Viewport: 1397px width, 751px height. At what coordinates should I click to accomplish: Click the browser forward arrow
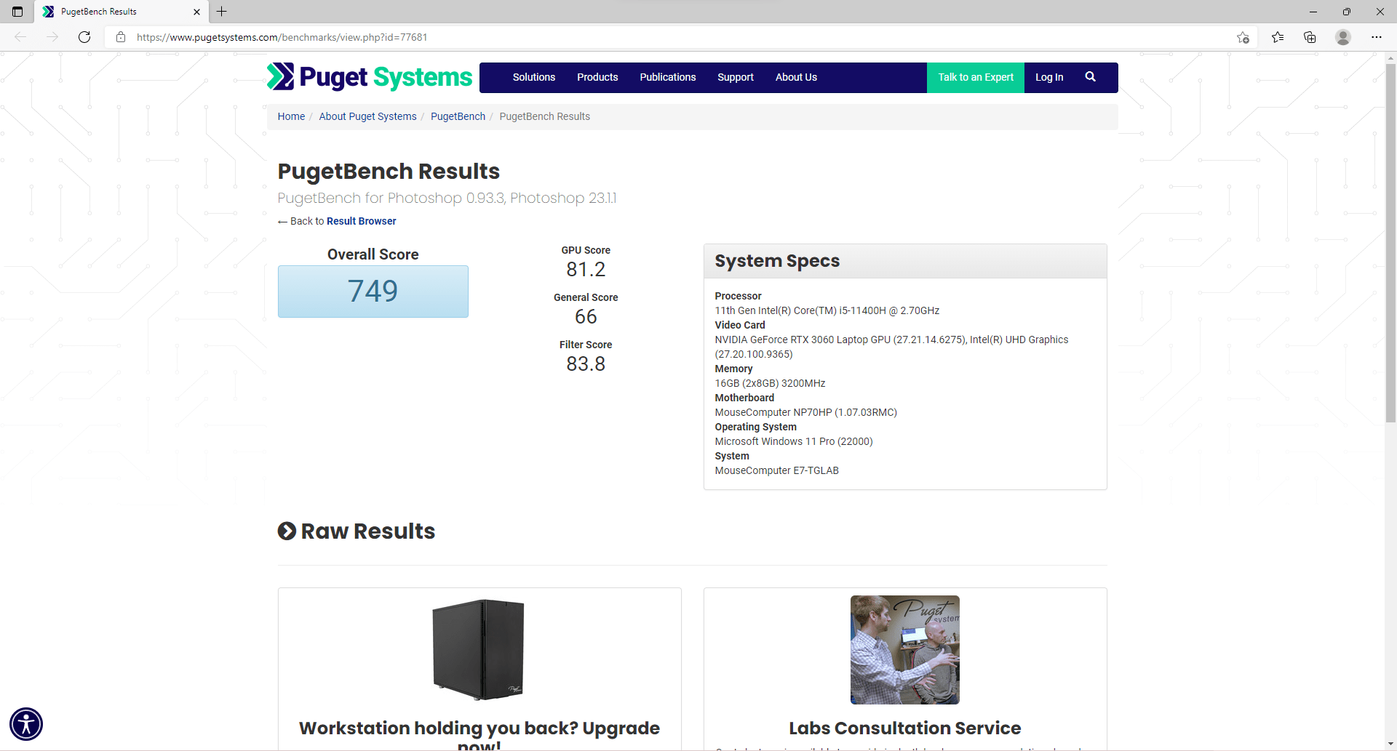click(52, 37)
